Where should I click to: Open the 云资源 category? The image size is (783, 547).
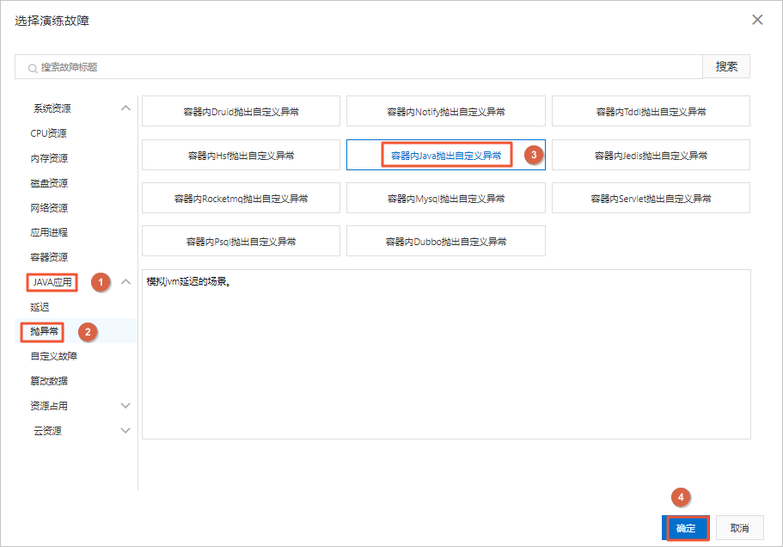[47, 431]
